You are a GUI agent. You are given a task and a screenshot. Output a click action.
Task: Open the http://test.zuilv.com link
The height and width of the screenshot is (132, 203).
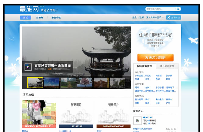coord(142,129)
